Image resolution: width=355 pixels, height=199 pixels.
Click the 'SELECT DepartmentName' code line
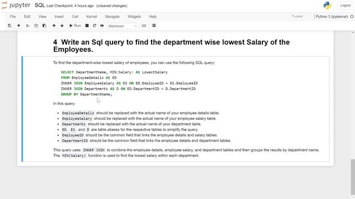pos(114,72)
